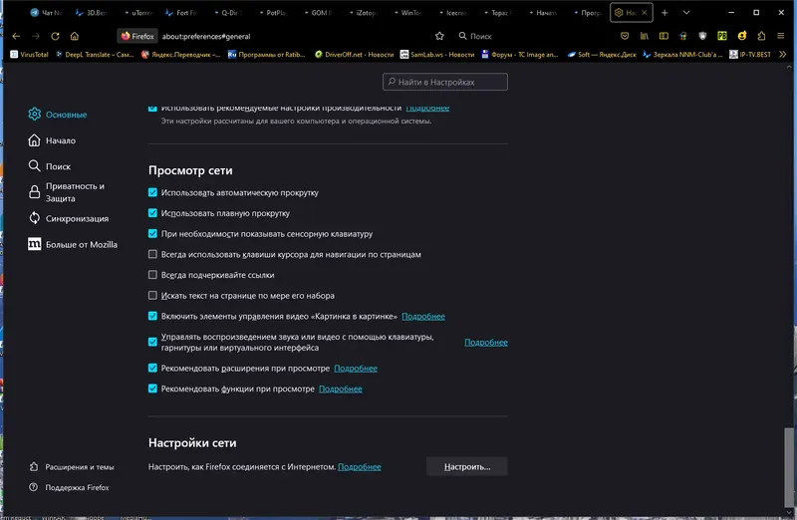Open the Поиск settings category
Screen dimensions: 797x520
49,166
